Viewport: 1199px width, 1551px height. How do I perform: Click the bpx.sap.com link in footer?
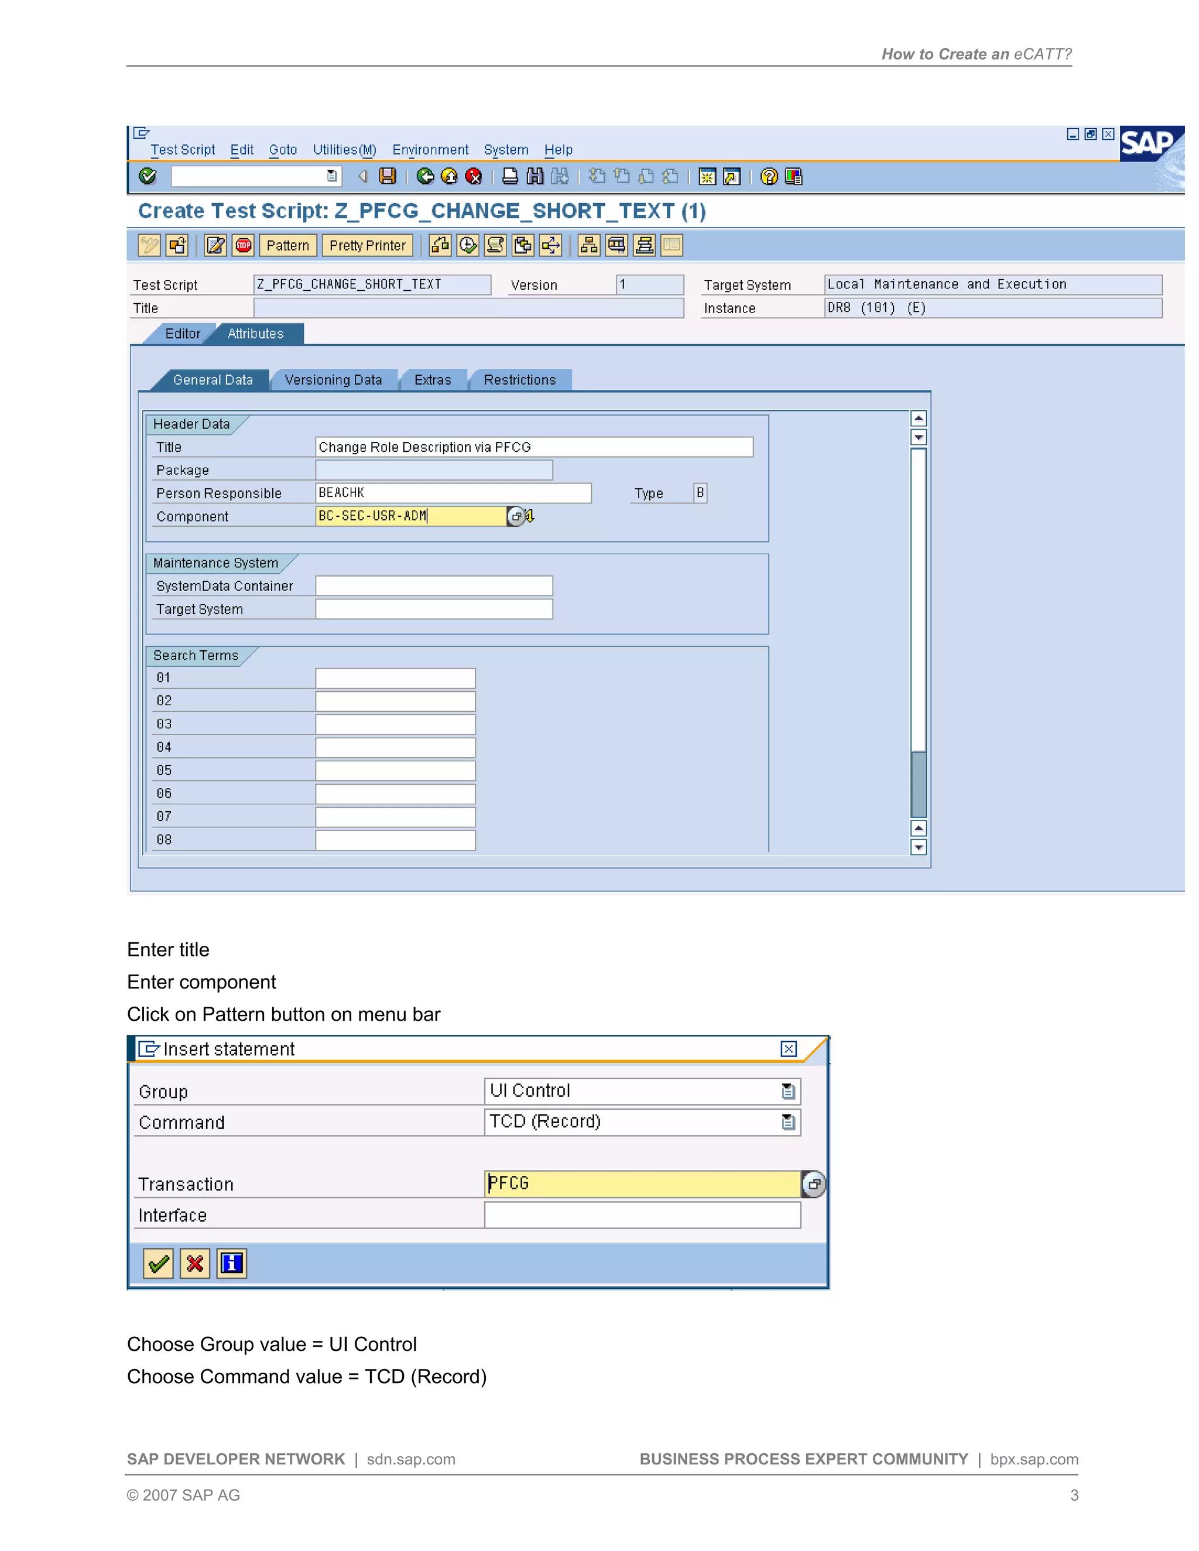1034,1459
